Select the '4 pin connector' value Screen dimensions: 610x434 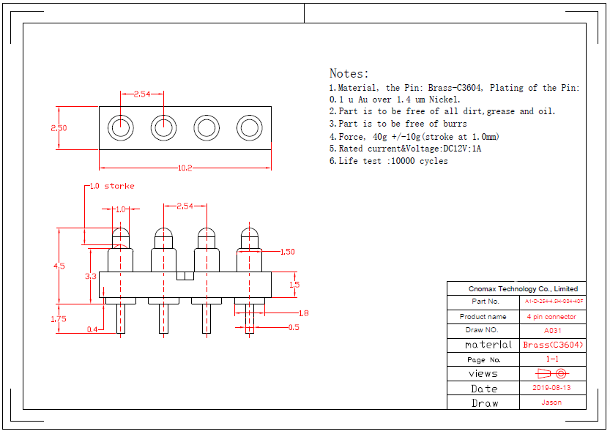pyautogui.click(x=551, y=317)
